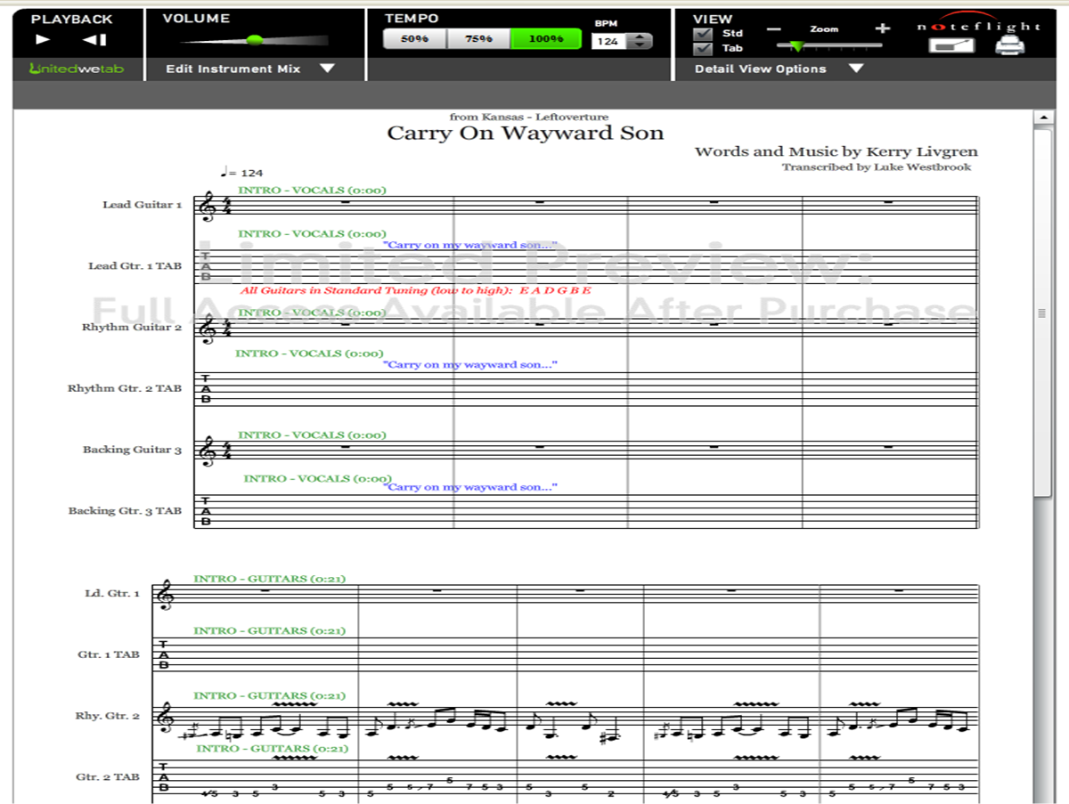Click the Gtr. 2 TAB label

pyautogui.click(x=108, y=777)
